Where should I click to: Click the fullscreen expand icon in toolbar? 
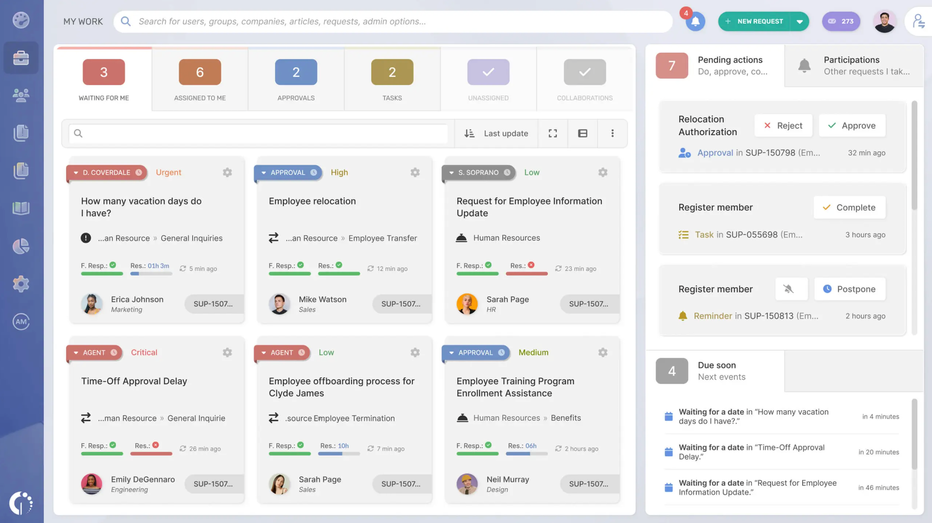[553, 133]
